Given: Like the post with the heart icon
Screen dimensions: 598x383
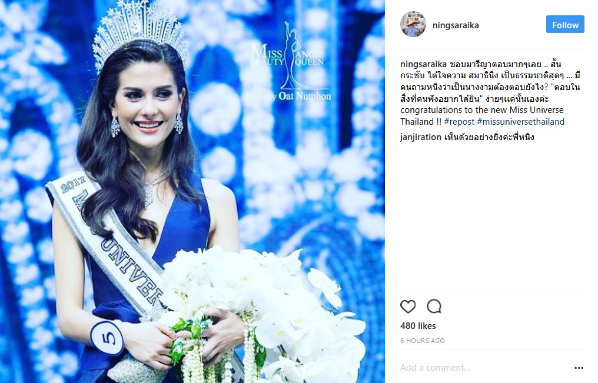Looking at the screenshot, I should 408,307.
